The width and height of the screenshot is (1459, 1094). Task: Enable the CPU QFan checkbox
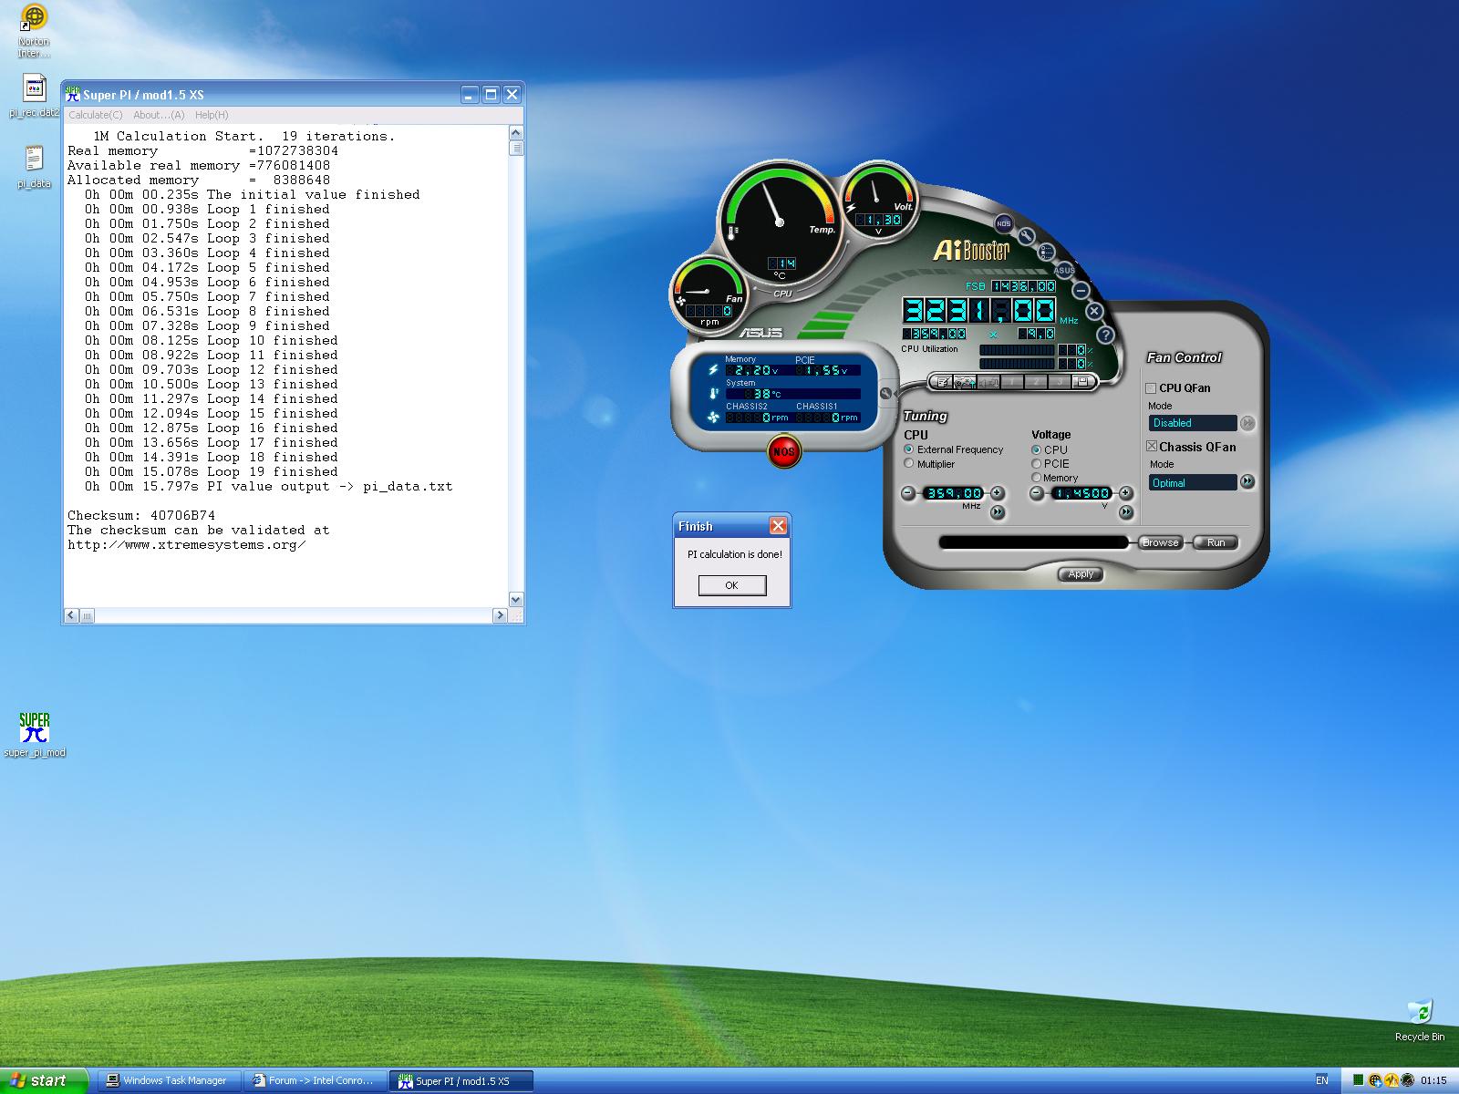point(1152,388)
